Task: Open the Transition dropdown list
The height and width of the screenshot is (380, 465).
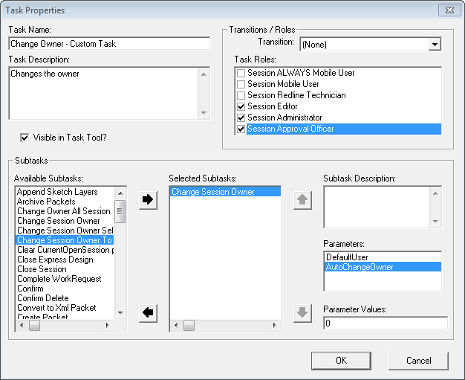Action: (x=435, y=45)
